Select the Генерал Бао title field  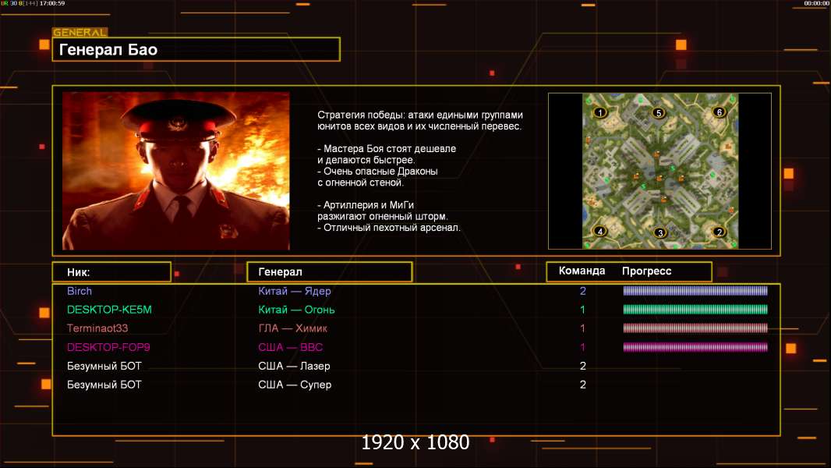coord(196,49)
